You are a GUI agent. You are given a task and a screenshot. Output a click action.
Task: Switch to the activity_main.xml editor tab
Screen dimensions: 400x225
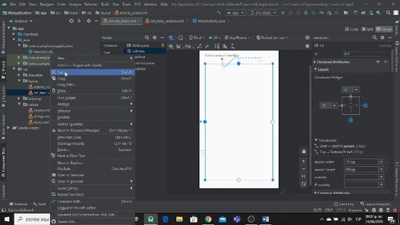(122, 21)
